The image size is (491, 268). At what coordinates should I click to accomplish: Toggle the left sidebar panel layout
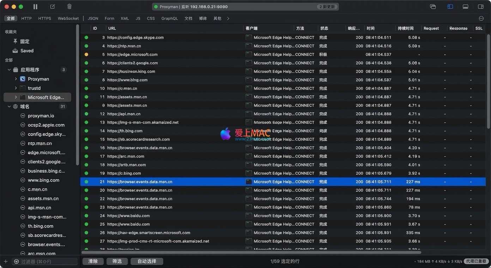(x=450, y=7)
